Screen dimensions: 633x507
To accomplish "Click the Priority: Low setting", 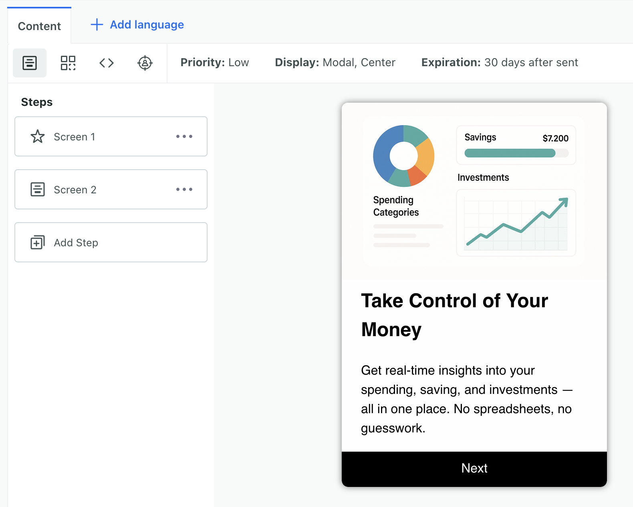I will tap(215, 63).
